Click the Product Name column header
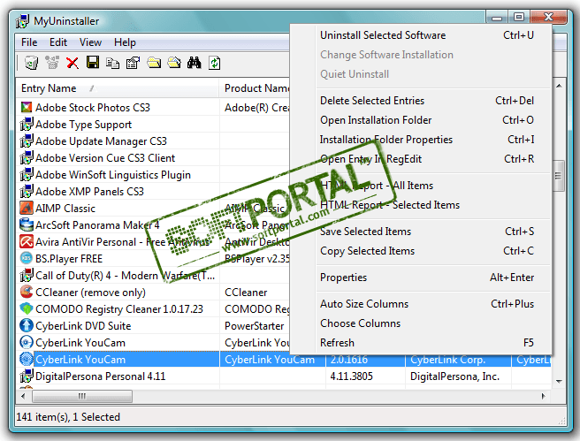580x441 pixels. [255, 88]
